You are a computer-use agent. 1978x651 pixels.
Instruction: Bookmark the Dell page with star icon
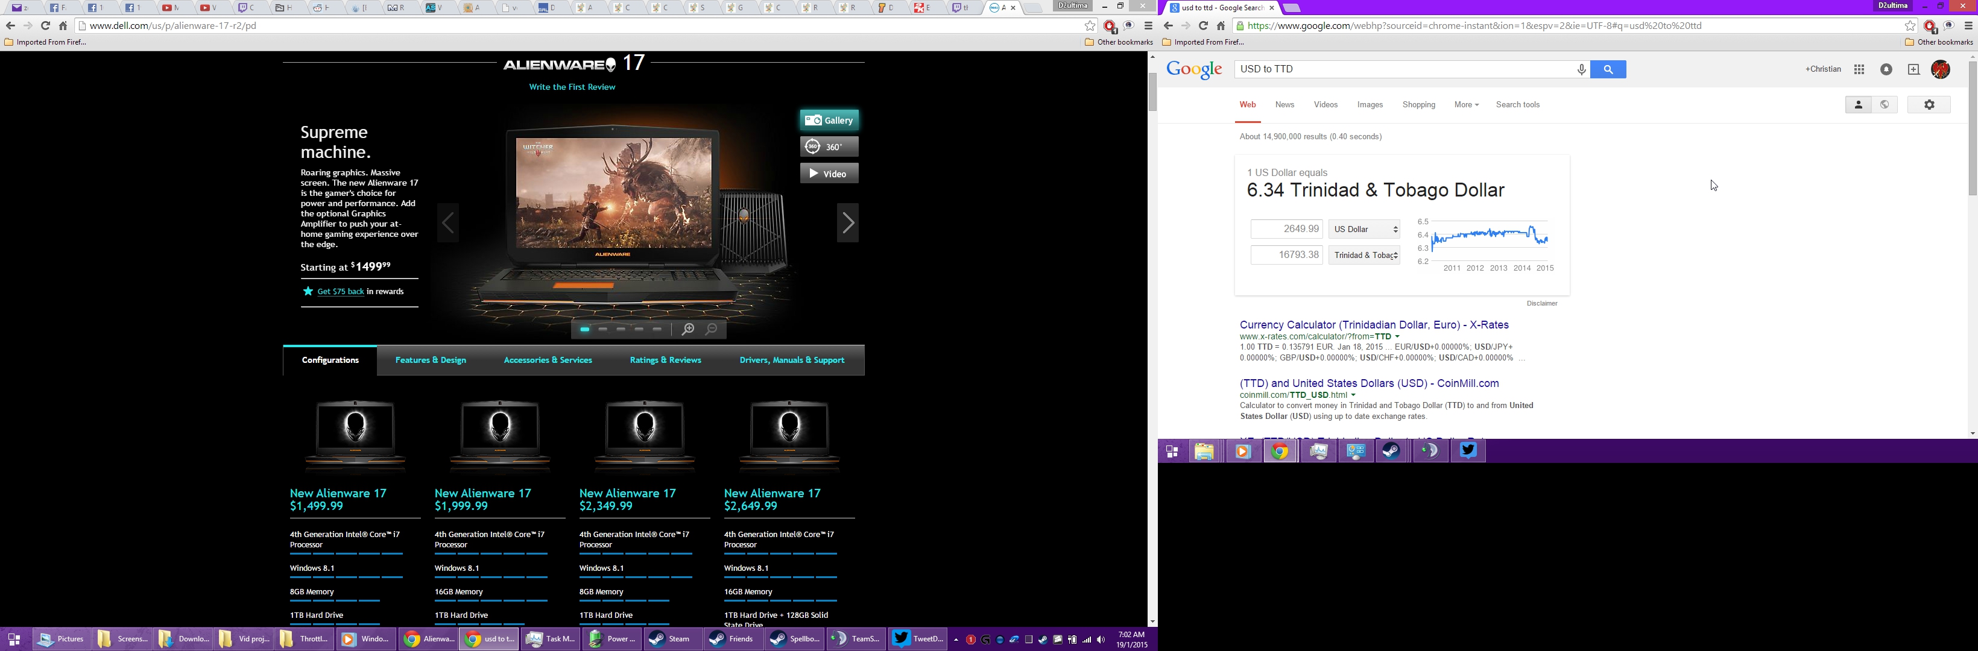coord(1090,26)
